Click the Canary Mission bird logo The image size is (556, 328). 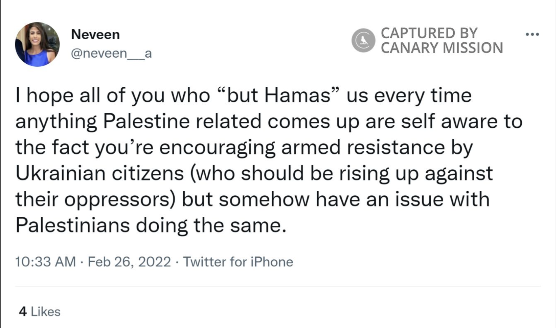pyautogui.click(x=363, y=40)
